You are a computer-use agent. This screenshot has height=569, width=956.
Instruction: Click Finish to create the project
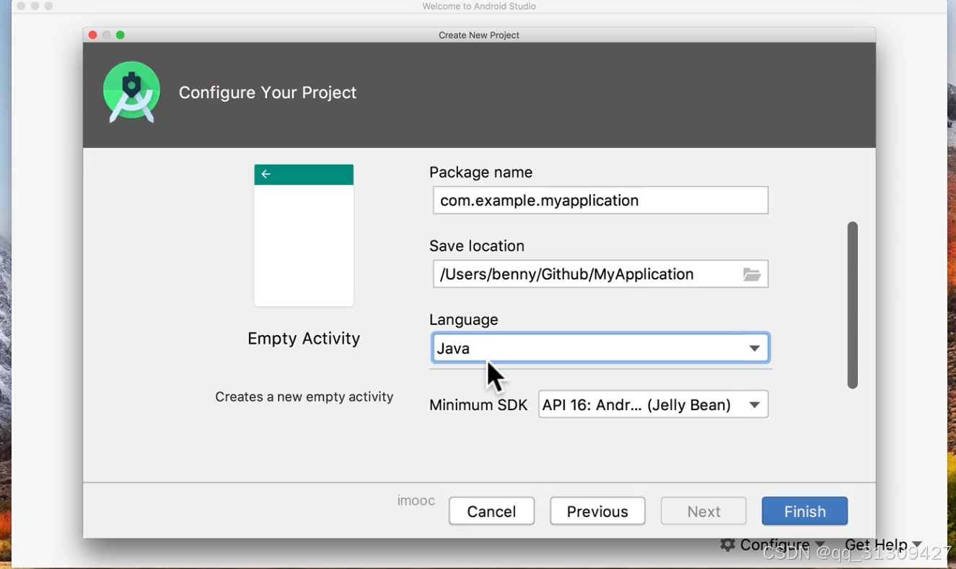[804, 511]
